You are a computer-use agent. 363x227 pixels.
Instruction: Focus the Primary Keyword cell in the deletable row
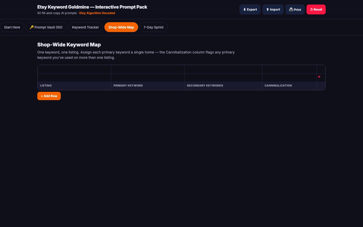[148, 77]
